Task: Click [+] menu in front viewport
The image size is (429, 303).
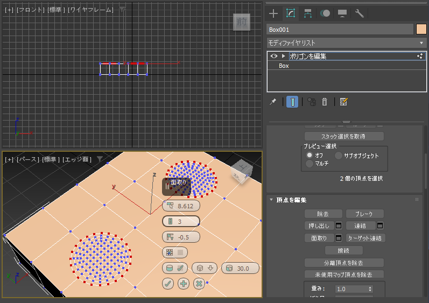Action: (9, 10)
